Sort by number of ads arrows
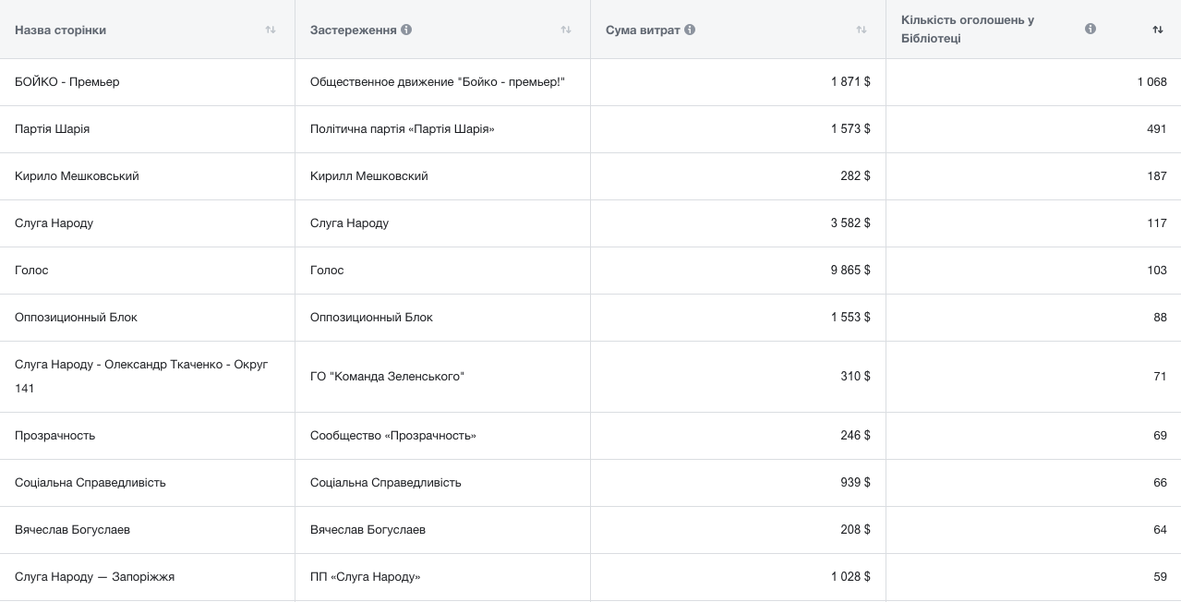 [1157, 30]
